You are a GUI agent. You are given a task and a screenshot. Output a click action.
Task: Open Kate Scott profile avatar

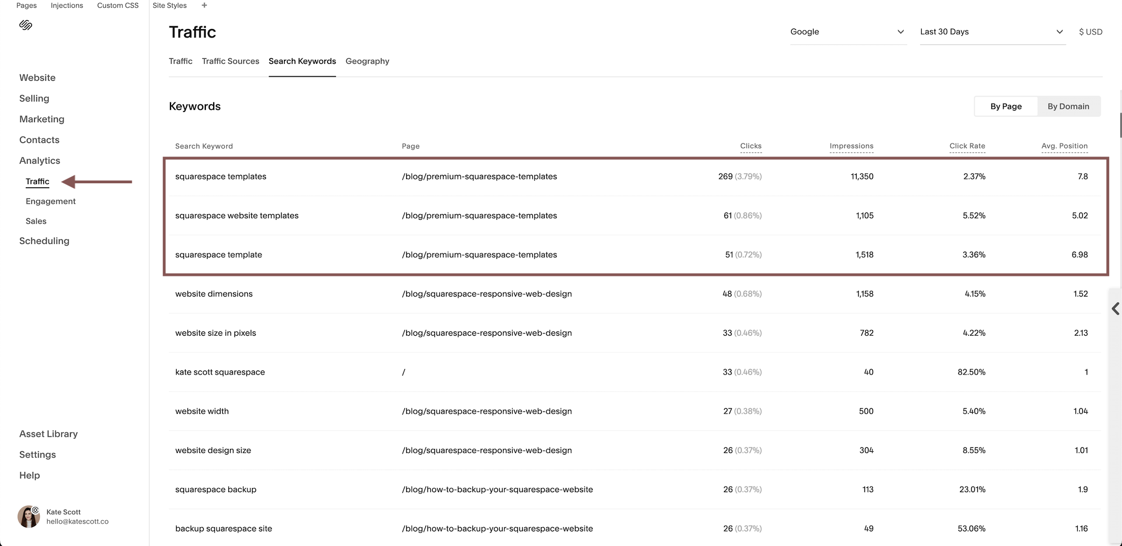coord(29,516)
